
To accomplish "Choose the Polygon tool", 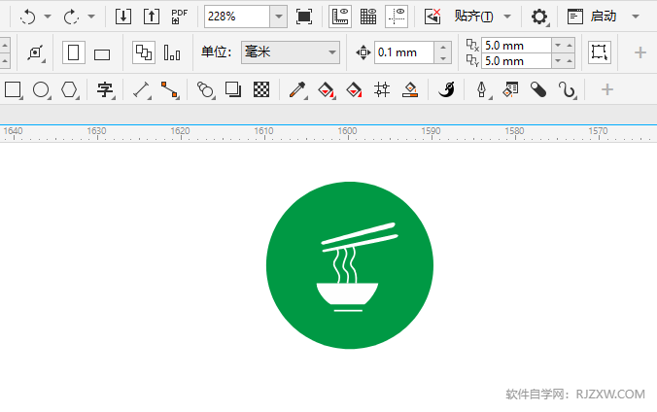I will 69,90.
